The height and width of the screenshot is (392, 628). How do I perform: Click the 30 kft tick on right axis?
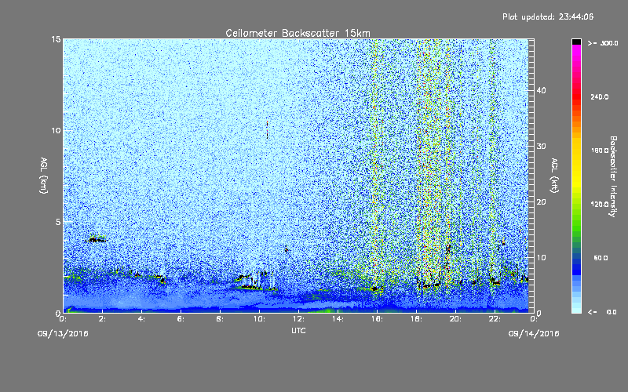(541, 147)
